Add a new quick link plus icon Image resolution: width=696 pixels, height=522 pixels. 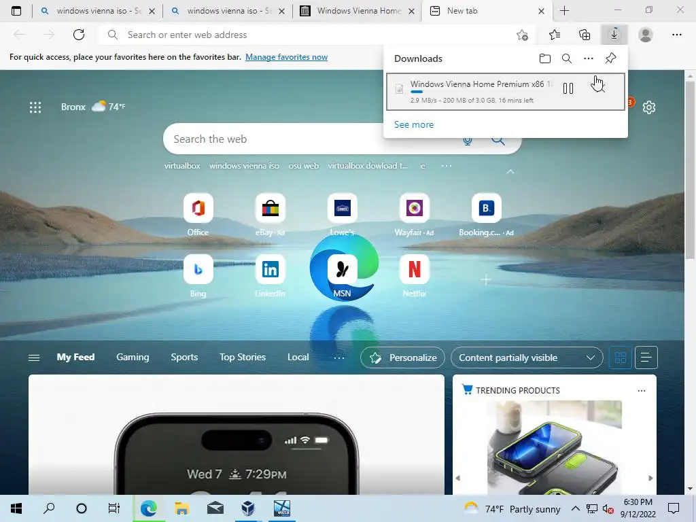click(486, 279)
